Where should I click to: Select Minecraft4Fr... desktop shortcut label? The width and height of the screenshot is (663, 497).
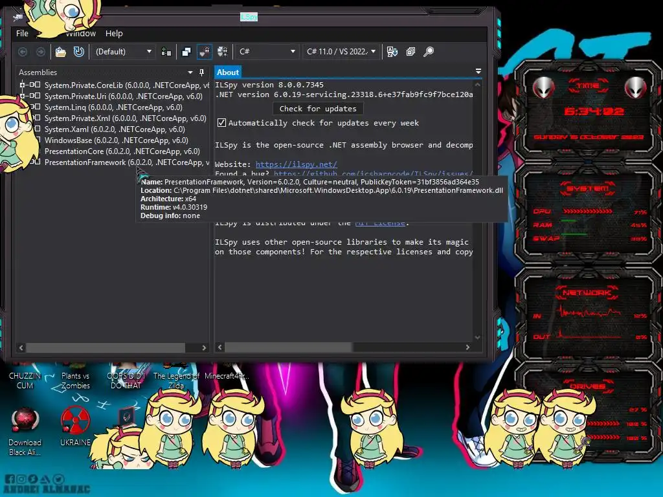(x=227, y=376)
